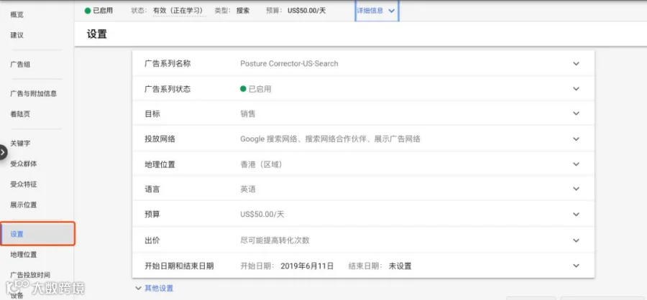Expand the 预算 row chevron

pyautogui.click(x=576, y=215)
